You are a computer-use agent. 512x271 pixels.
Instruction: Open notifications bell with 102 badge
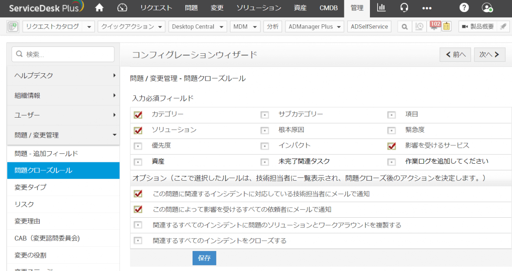coord(434,26)
